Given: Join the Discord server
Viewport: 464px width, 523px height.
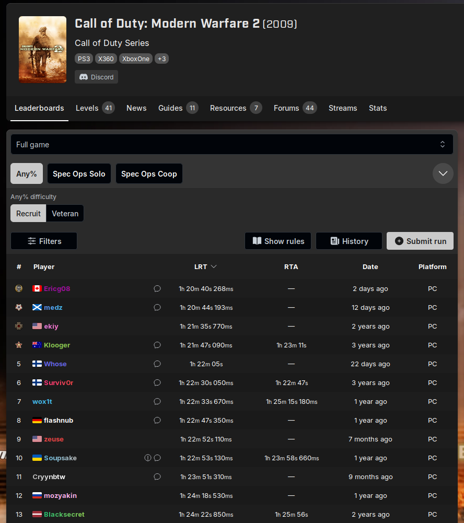Looking at the screenshot, I should tap(96, 77).
